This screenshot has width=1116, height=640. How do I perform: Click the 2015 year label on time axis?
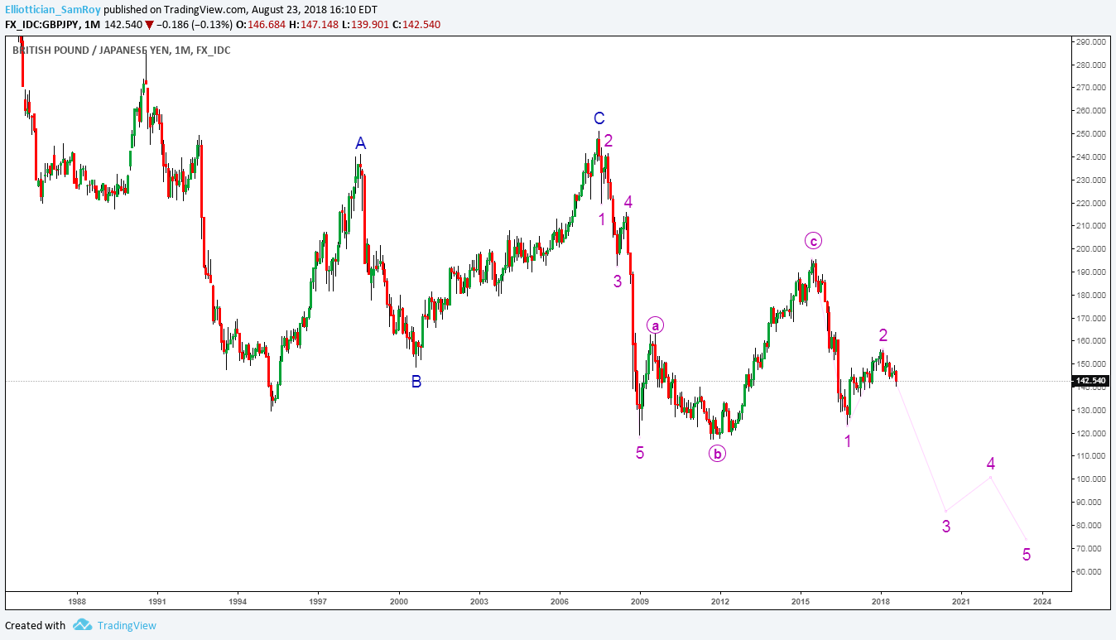point(801,601)
